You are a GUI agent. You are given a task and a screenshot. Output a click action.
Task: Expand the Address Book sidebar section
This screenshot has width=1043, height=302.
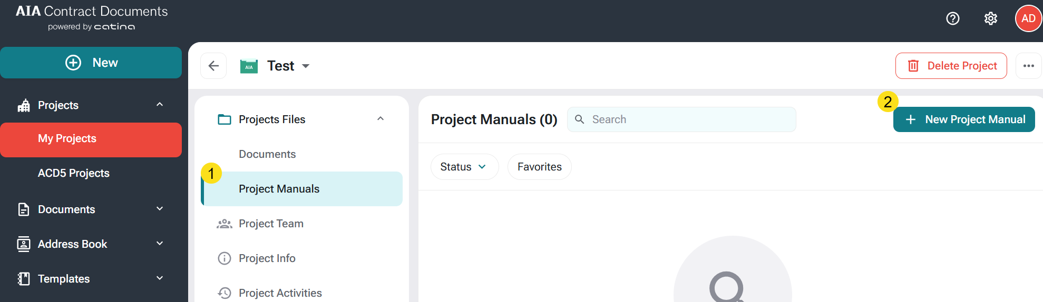click(160, 244)
